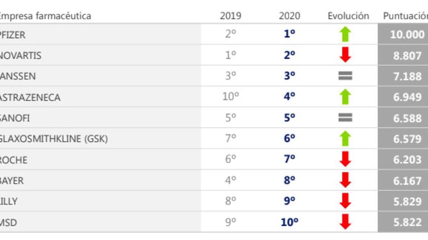
Task: Click AstraZeneca's 2019 rank of 10º
Action: 231,96
